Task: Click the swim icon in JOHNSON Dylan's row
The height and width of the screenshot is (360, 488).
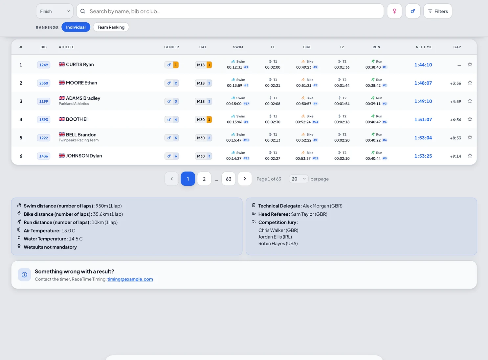Action: tap(233, 153)
